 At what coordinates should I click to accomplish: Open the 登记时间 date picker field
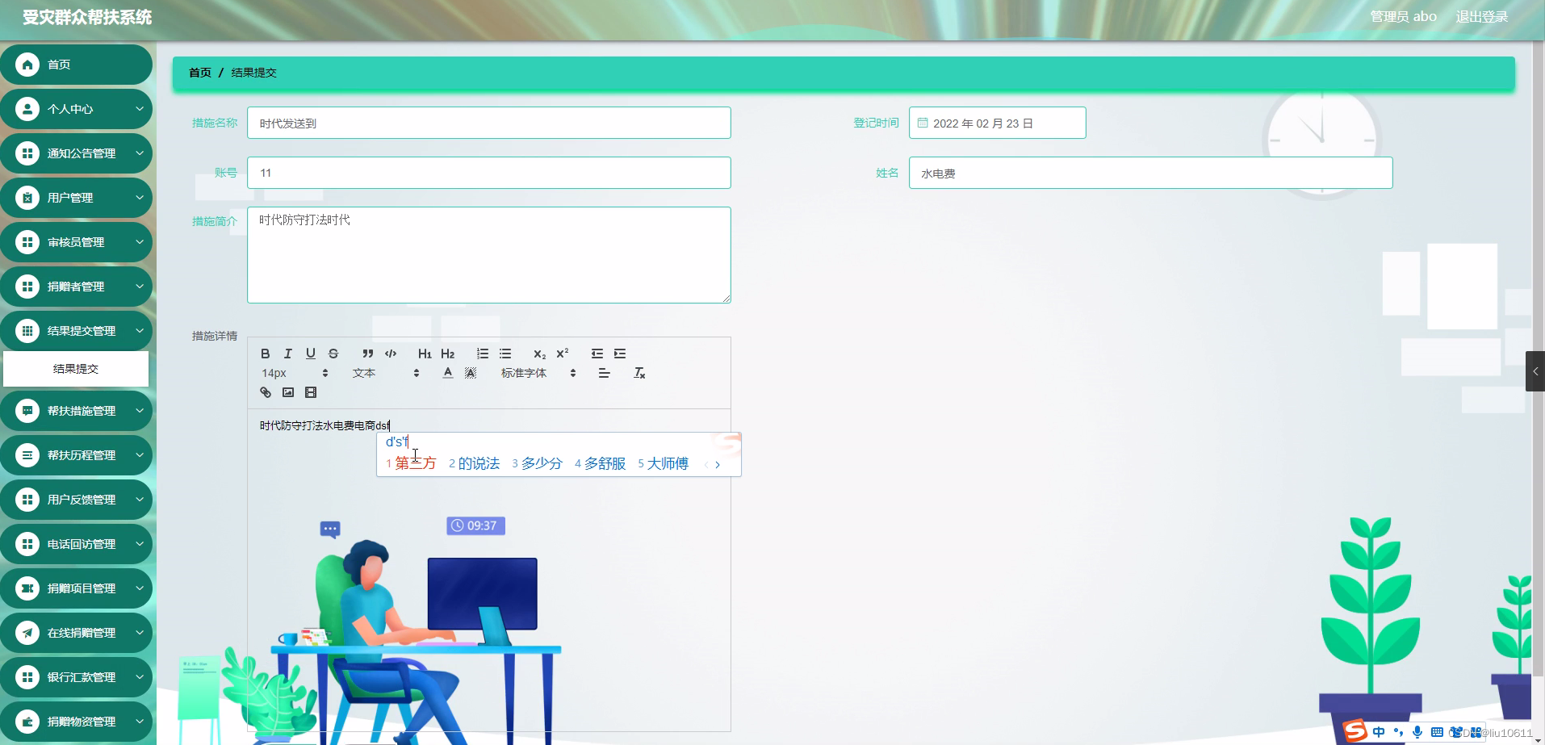(x=998, y=123)
